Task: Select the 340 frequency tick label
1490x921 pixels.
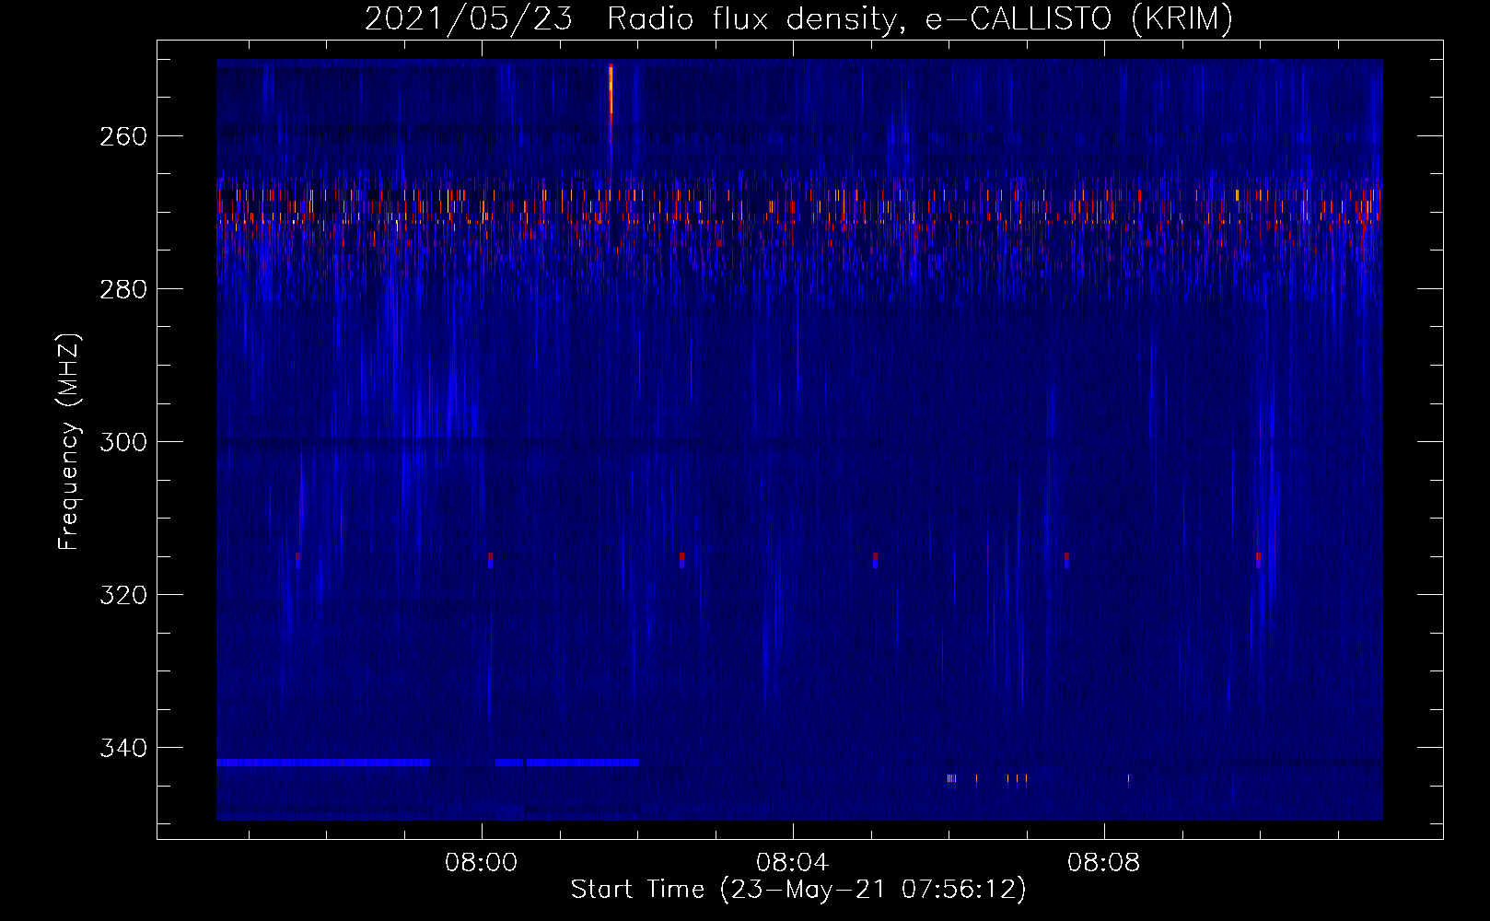Action: point(122,748)
